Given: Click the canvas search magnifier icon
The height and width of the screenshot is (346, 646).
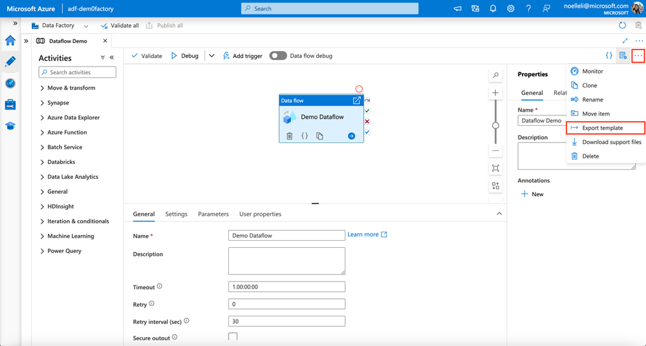Looking at the screenshot, I should 495,76.
